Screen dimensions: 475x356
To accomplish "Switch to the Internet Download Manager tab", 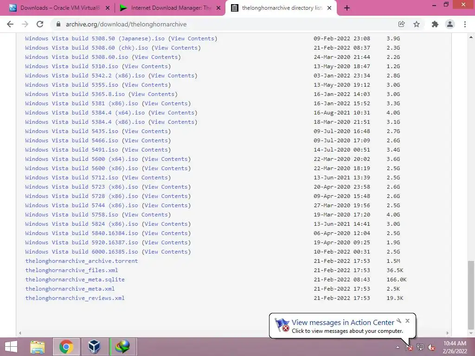I will click(x=170, y=8).
